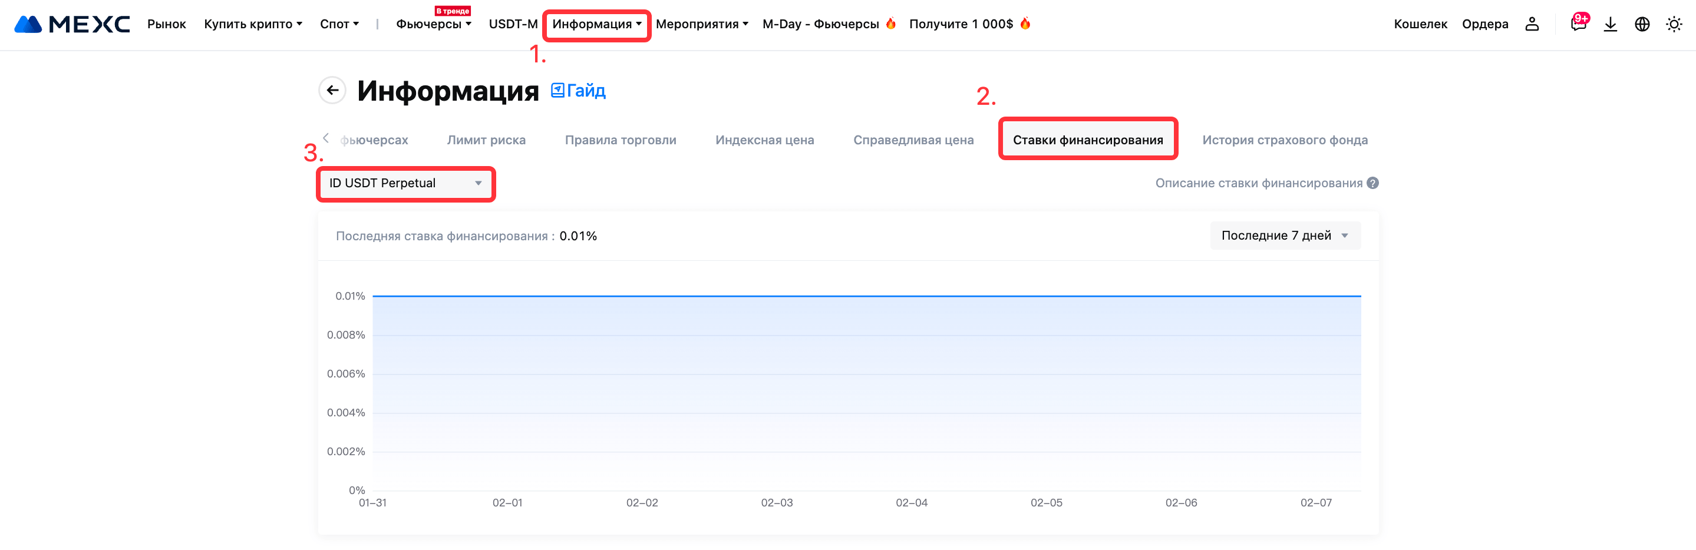Go to Кошелек

[x=1420, y=24]
